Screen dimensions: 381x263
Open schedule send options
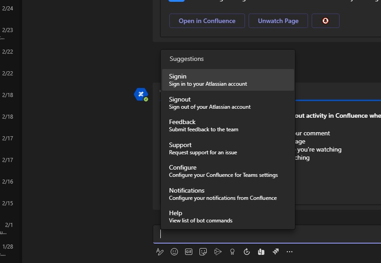coord(246,252)
